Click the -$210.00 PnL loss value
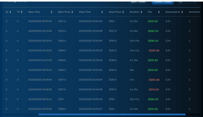Viewport: 203px width, 117px height. (x=153, y=89)
